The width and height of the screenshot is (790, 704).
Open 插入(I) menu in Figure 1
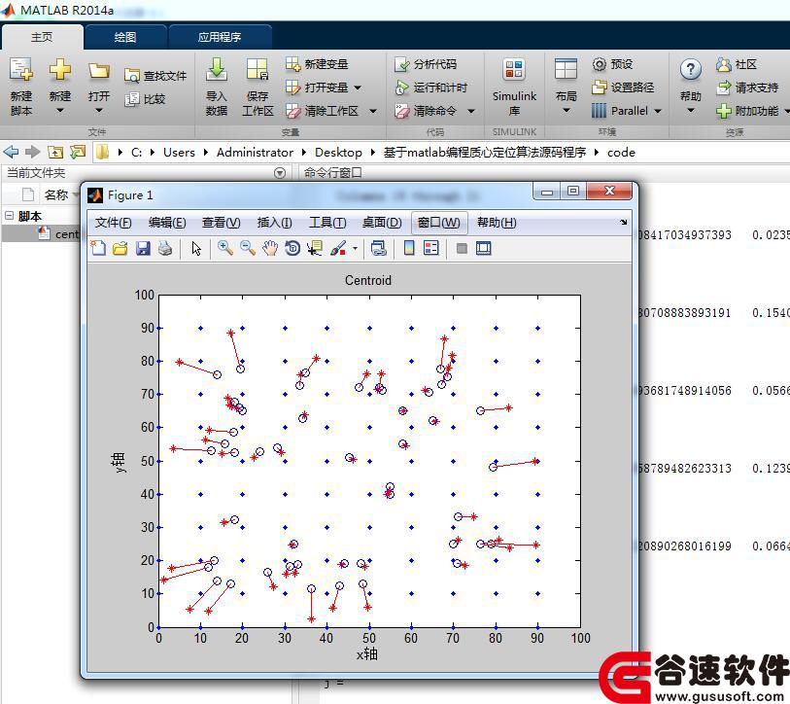275,223
